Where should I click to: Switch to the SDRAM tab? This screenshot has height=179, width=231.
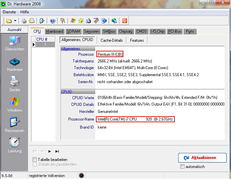point(73,31)
